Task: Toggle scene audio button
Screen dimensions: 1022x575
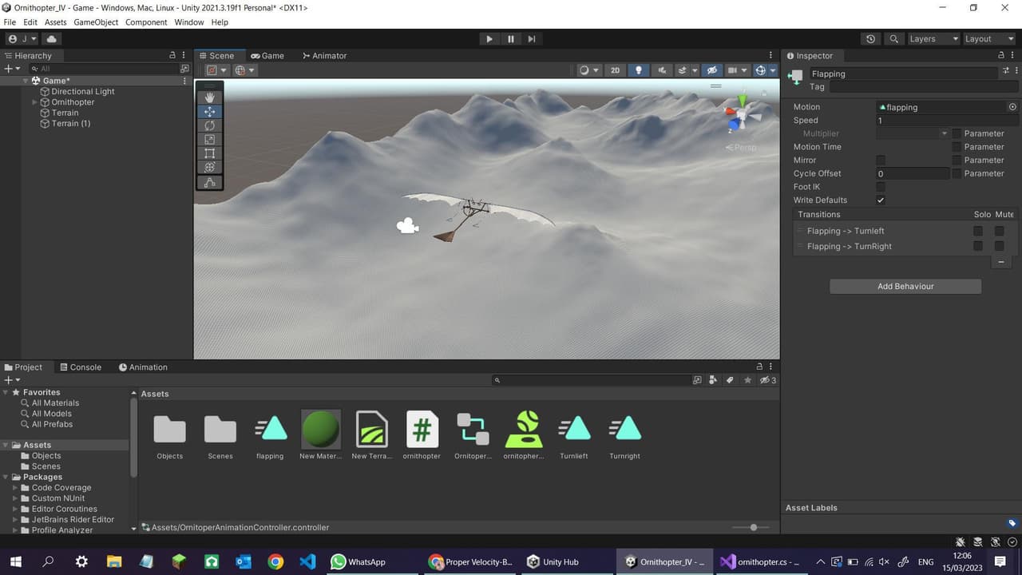Action: click(661, 70)
